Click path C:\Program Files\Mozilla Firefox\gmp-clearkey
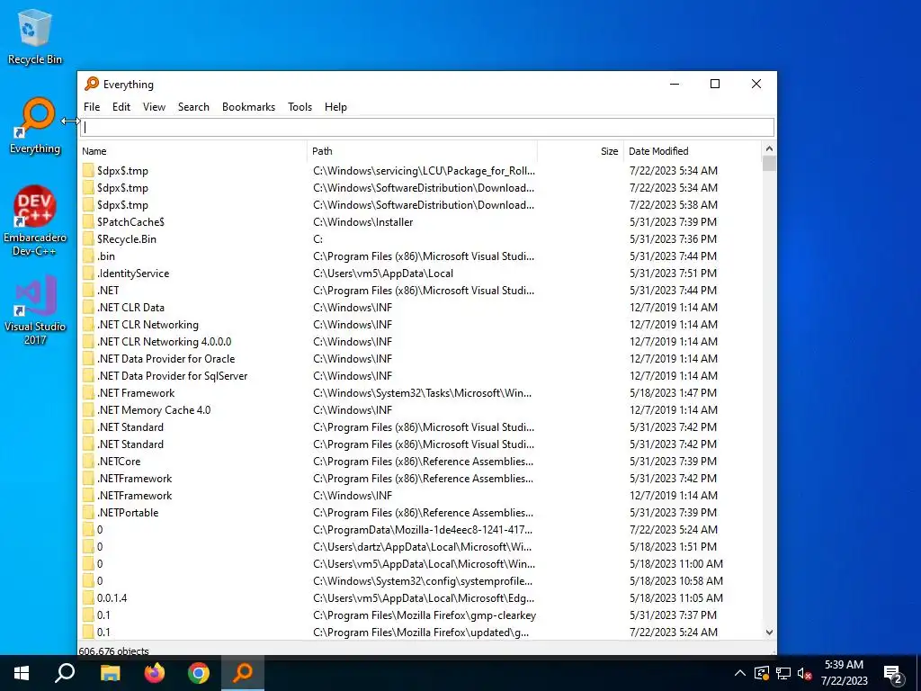 coord(425,615)
